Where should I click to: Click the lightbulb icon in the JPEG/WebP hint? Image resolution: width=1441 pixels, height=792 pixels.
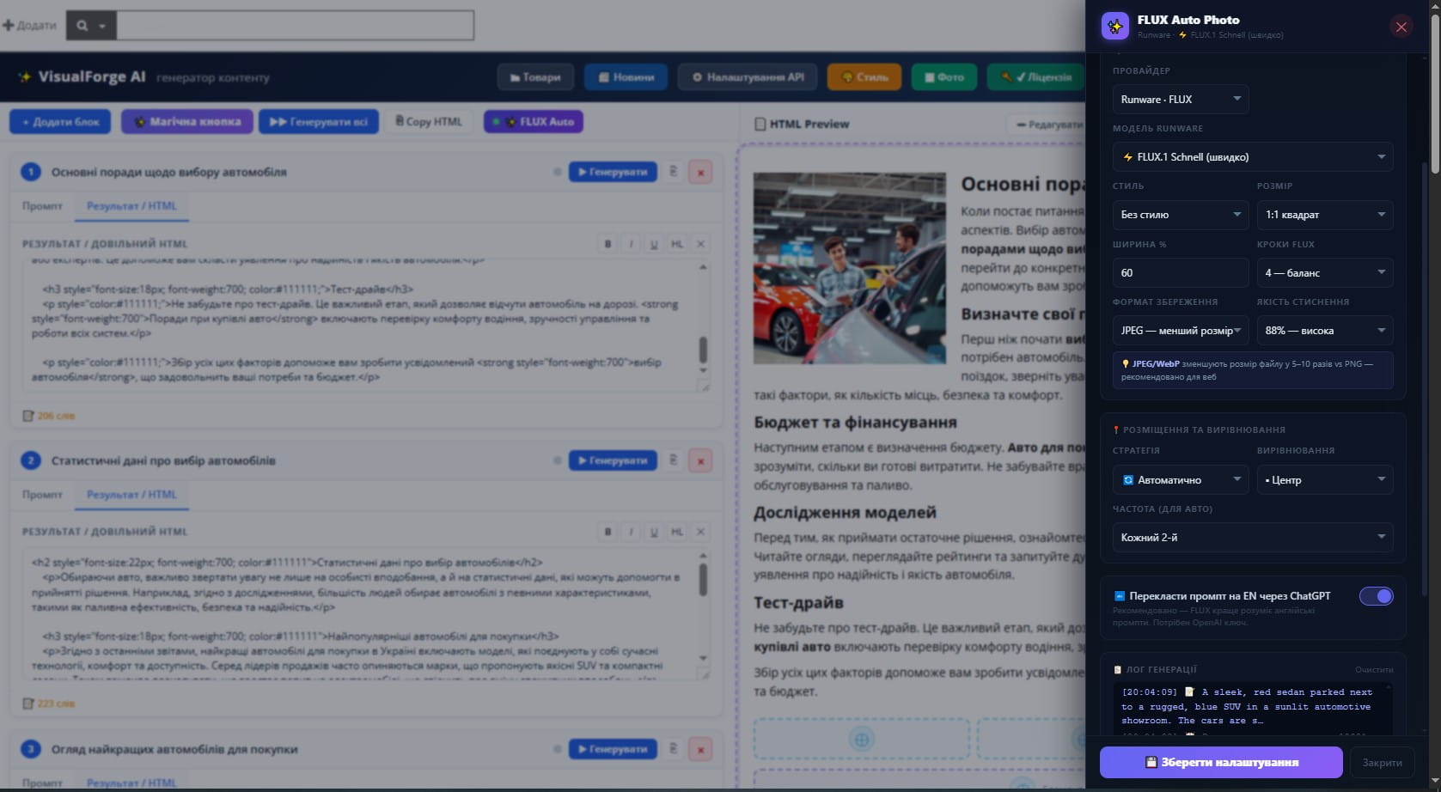click(1126, 364)
